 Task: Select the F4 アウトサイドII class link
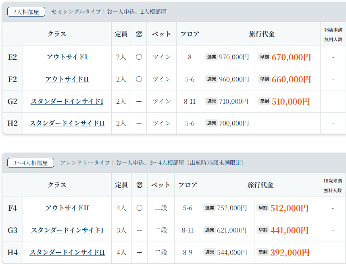tap(67, 208)
